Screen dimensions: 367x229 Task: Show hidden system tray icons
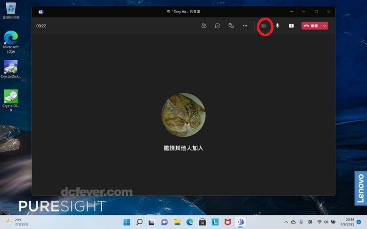(x=286, y=222)
